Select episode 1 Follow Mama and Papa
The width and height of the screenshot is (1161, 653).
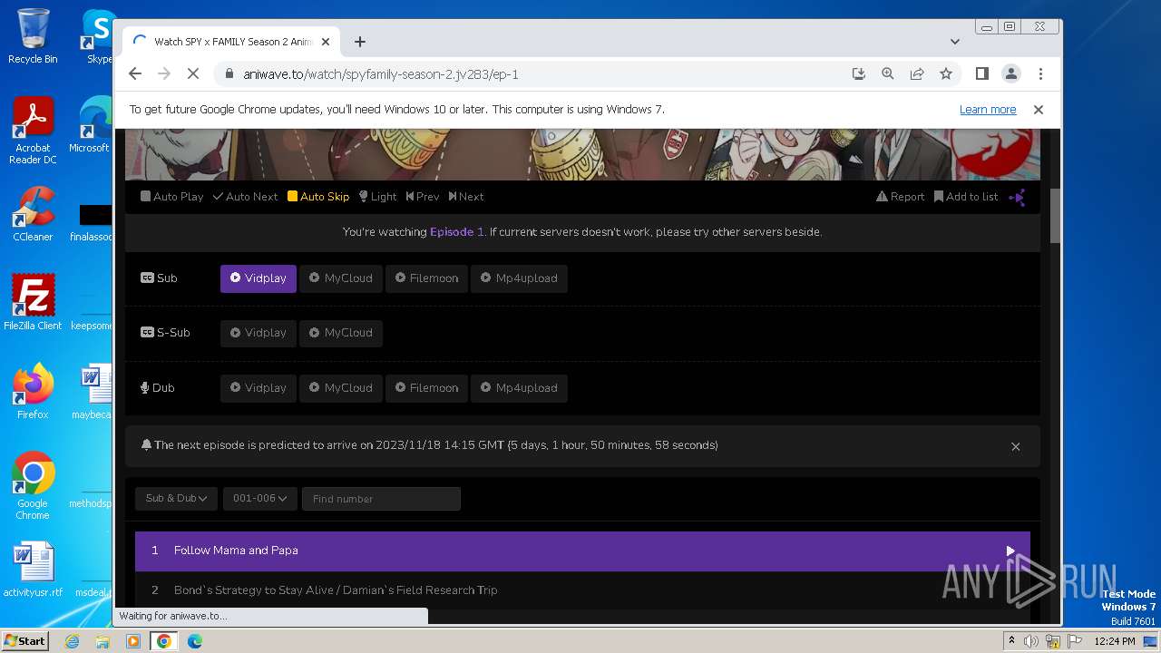tap(582, 551)
